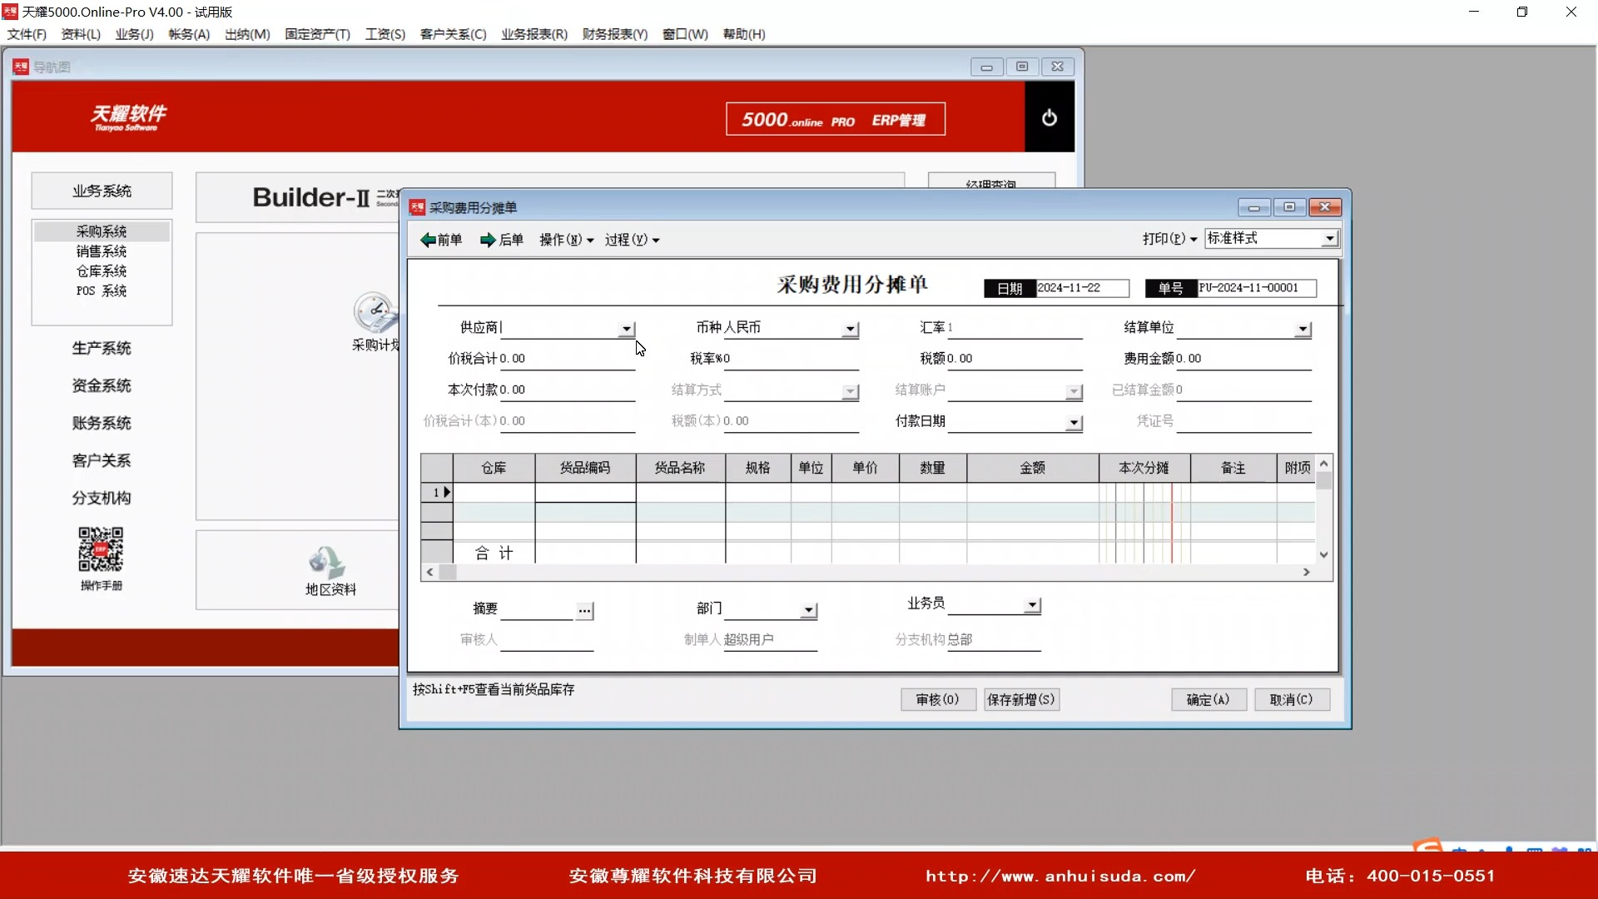Select 销售系统 in the sidebar
This screenshot has width=1598, height=899.
click(102, 251)
